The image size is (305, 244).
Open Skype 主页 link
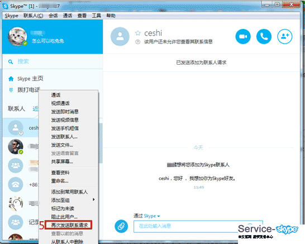tap(30, 79)
